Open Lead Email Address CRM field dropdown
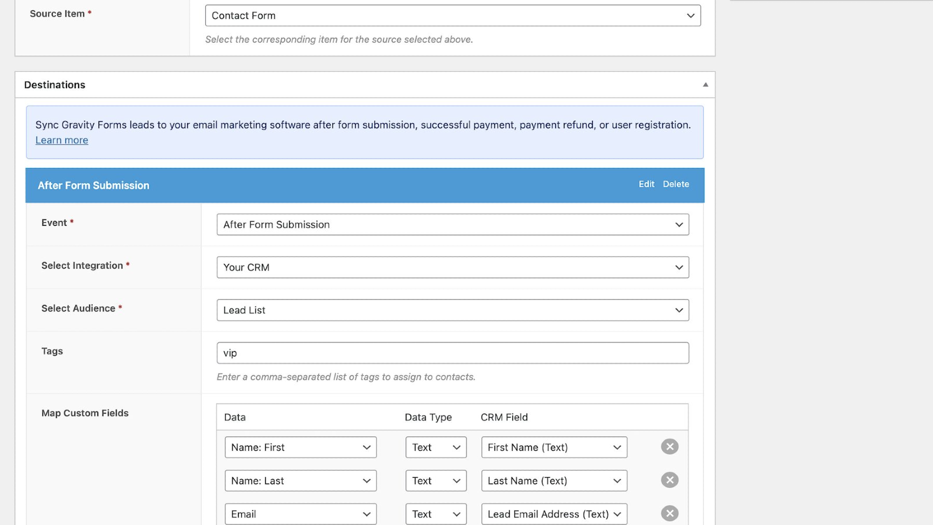 554,514
